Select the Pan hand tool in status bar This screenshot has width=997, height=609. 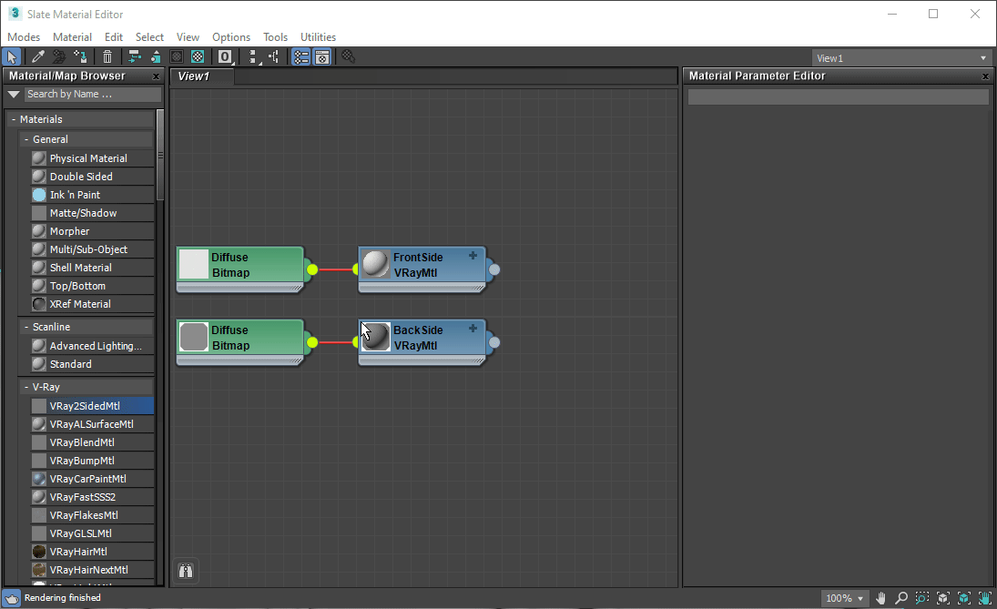pos(880,598)
